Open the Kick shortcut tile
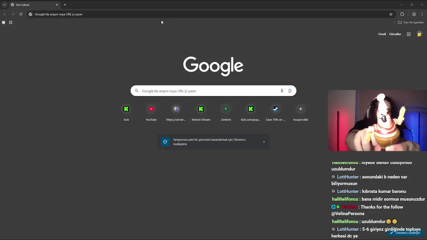427x240 pixels. coord(126,113)
